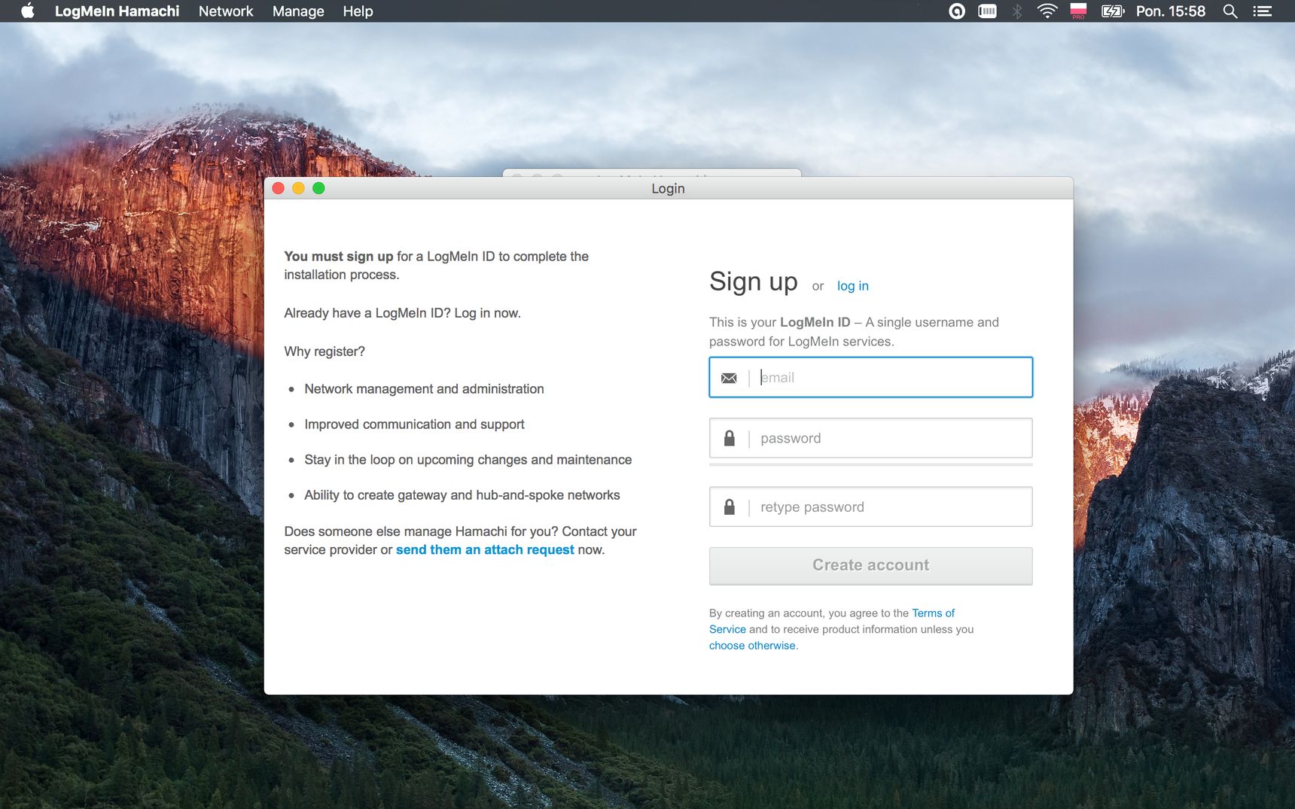Click 'Already have a LogMeIn ID? Log in now.'
The image size is (1295, 809).
pyautogui.click(x=402, y=313)
